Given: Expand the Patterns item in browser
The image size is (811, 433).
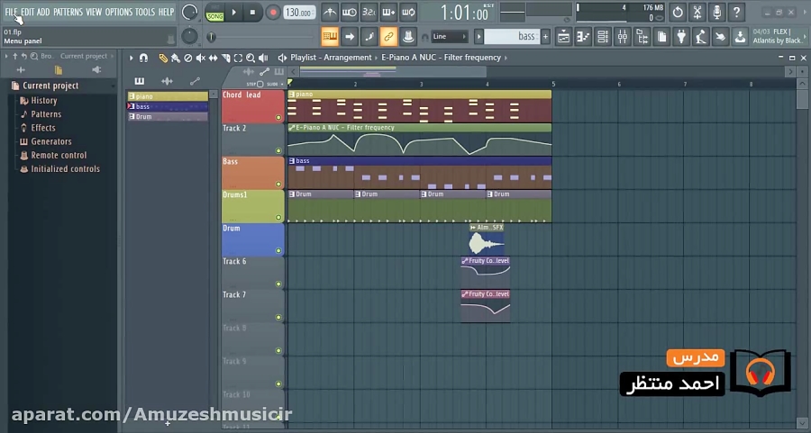Looking at the screenshot, I should point(46,114).
